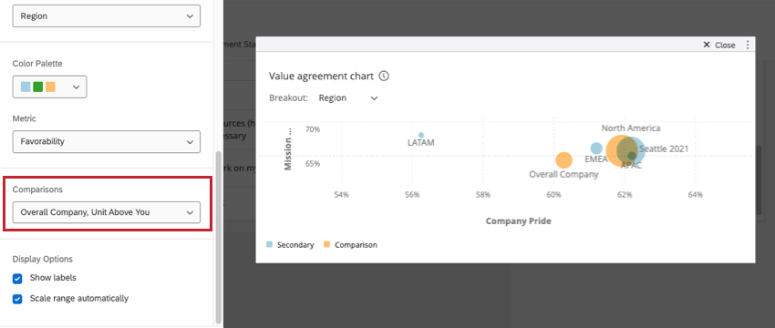The height and width of the screenshot is (328, 775).
Task: Select the large orange North America bubble
Action: [622, 150]
